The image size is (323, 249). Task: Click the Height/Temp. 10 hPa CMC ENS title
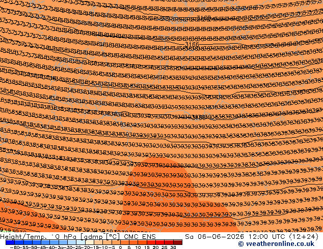point(78,237)
